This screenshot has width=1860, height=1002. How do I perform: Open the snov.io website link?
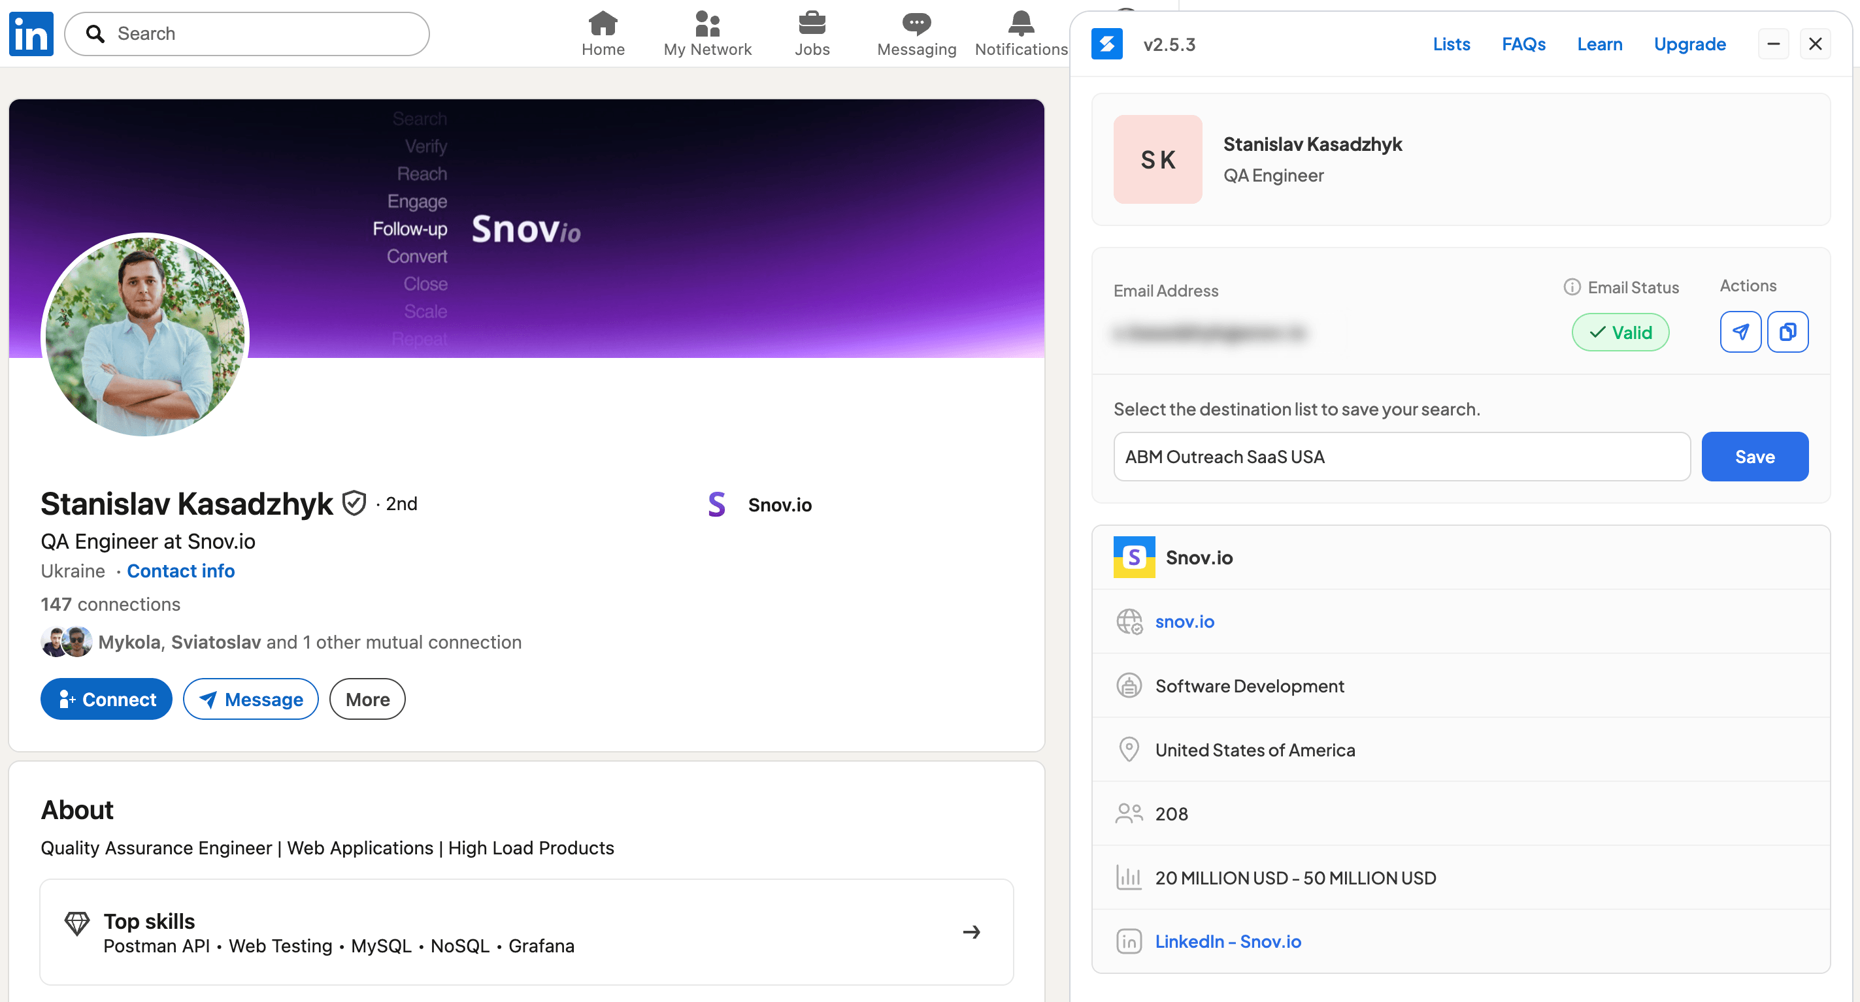tap(1184, 621)
